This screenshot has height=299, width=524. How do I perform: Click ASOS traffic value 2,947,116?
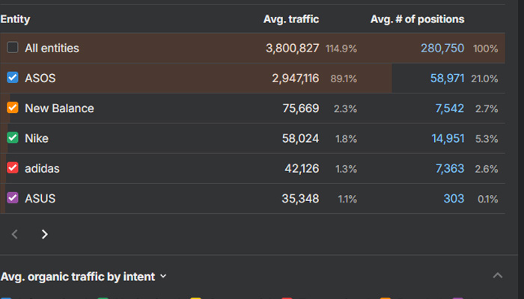pos(296,78)
